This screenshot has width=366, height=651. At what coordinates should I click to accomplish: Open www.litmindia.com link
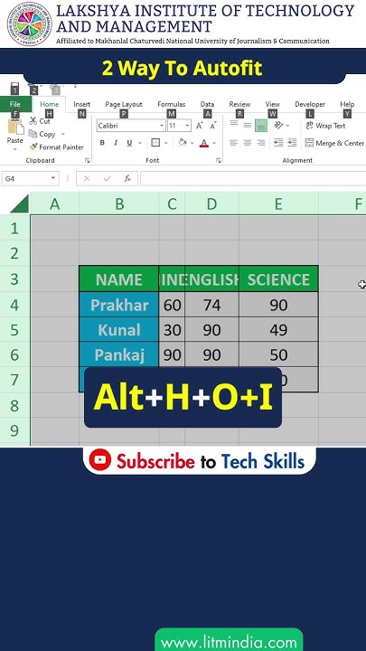(229, 642)
